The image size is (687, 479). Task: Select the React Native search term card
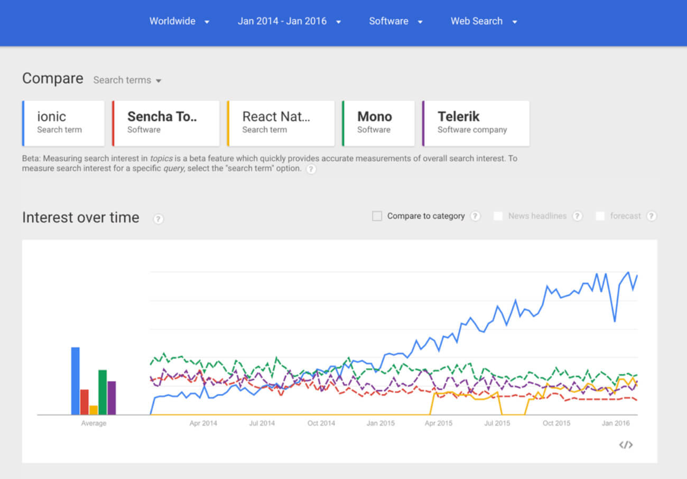tap(281, 123)
